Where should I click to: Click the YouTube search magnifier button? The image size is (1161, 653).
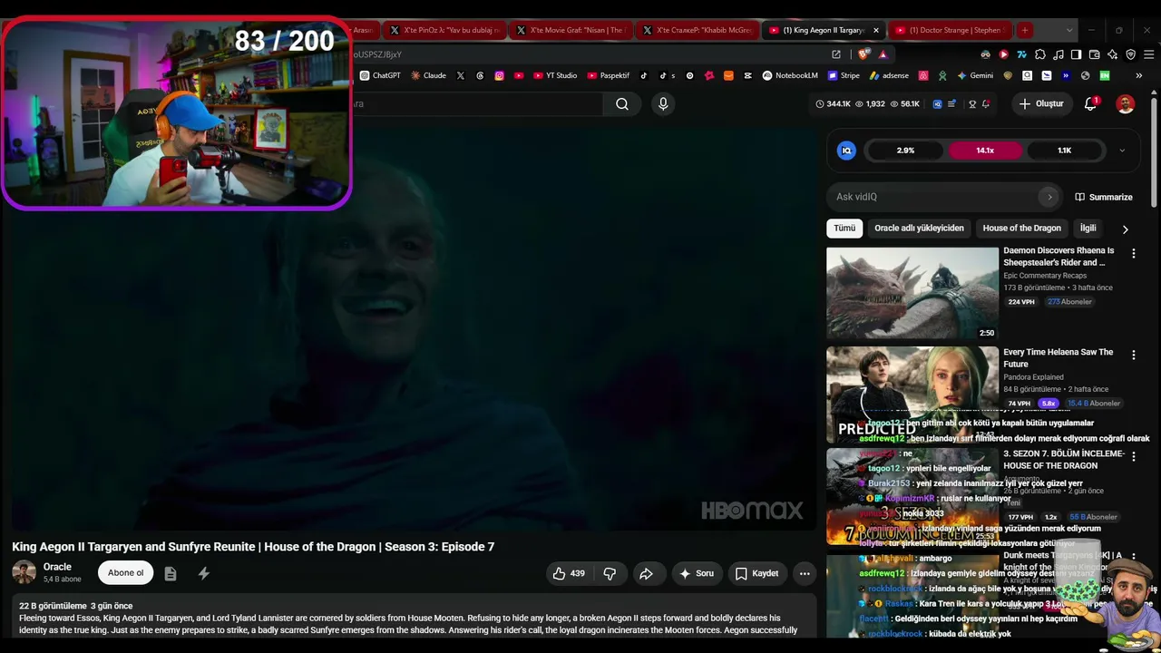click(622, 104)
